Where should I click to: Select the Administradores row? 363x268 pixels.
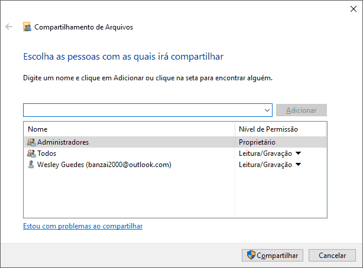[x=175, y=142]
